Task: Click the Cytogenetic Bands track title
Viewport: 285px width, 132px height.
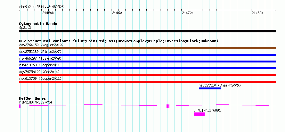Action: 38,24
